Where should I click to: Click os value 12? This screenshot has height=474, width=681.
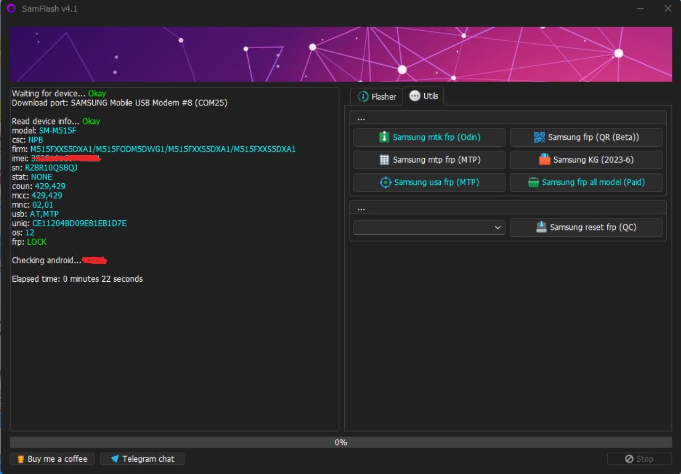[30, 232]
